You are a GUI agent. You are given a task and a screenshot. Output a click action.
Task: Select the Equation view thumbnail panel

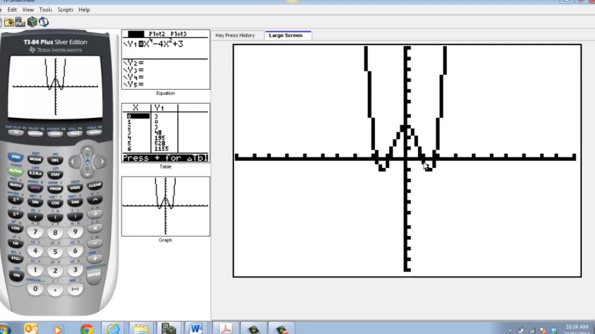coord(165,60)
